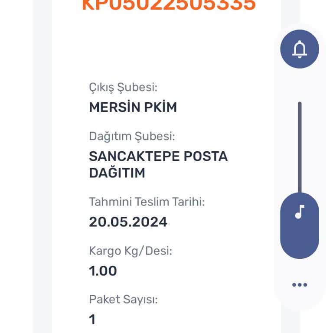
Task: Click the word DAĞITIM on the second line
Action: pyautogui.click(x=117, y=173)
